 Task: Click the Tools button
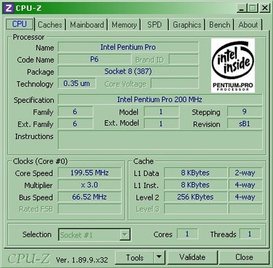134,258
